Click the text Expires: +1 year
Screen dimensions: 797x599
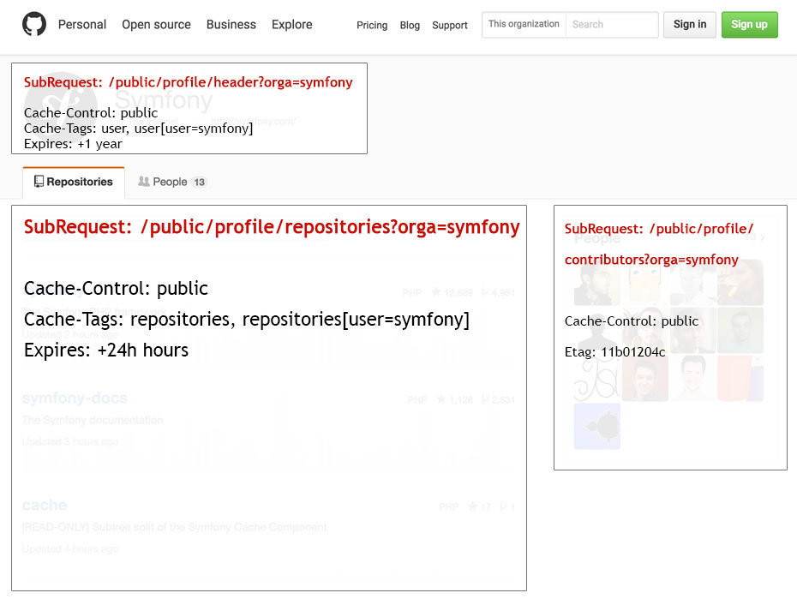[73, 144]
